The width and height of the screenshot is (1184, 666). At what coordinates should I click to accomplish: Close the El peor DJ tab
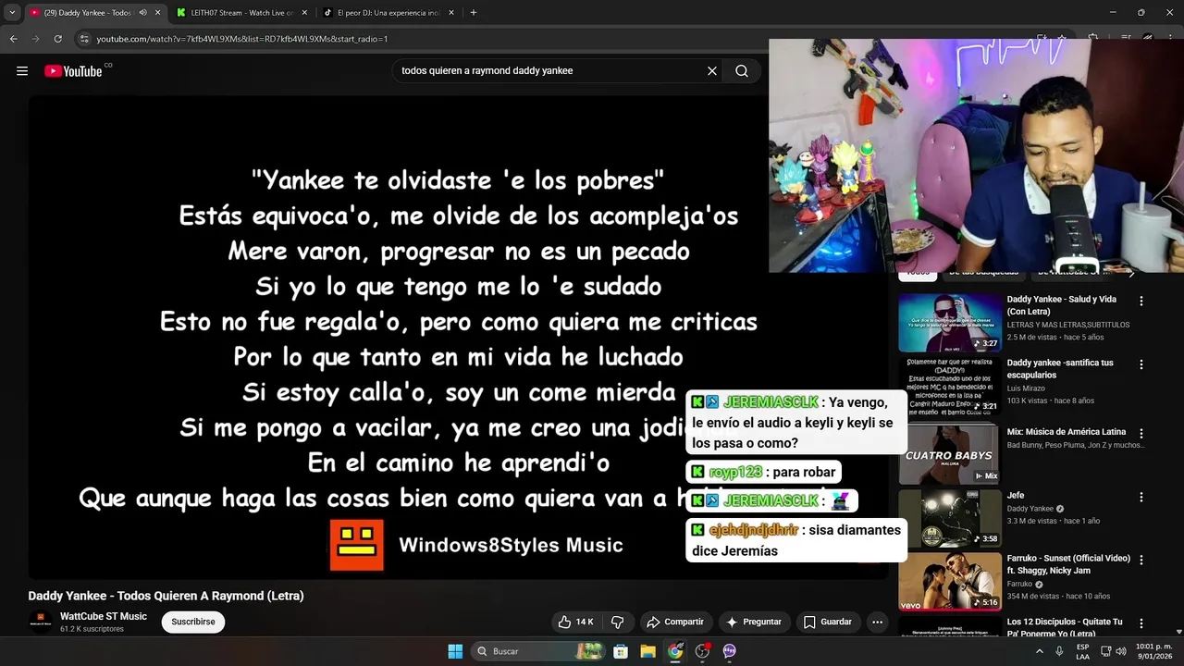(451, 13)
